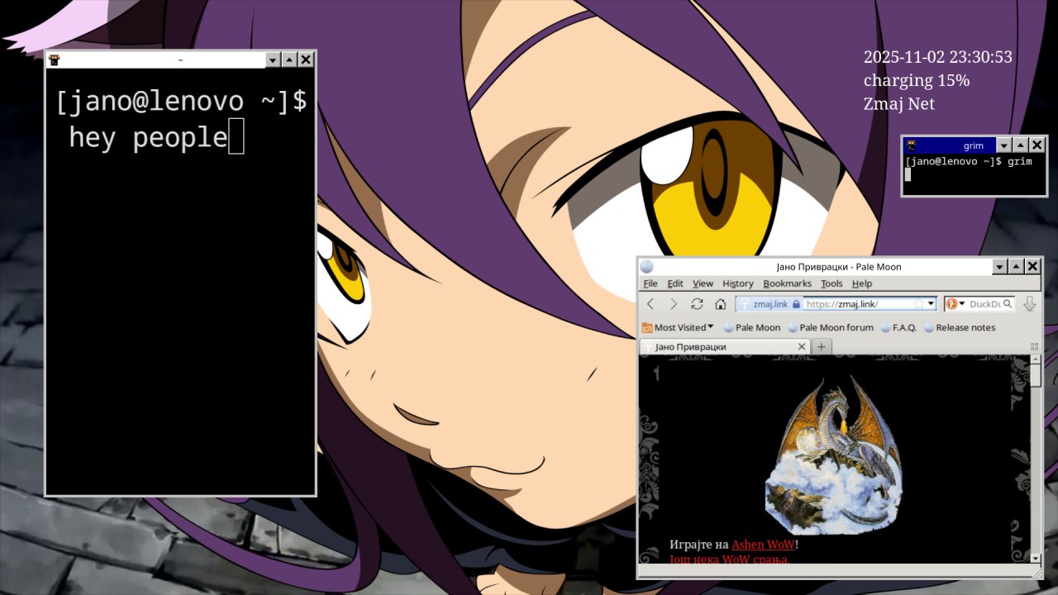This screenshot has height=595, width=1058.
Task: Go back in Pale Moon browser
Action: (651, 304)
